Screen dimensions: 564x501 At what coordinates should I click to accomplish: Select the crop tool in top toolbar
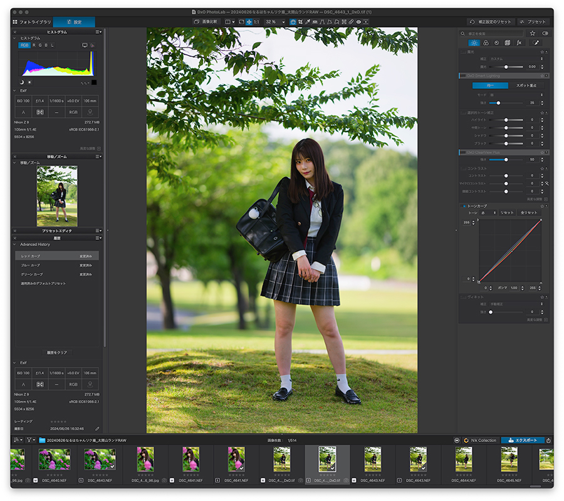point(300,22)
